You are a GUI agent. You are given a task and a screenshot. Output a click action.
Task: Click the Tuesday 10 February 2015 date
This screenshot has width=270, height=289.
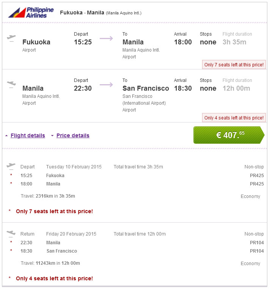click(74, 167)
